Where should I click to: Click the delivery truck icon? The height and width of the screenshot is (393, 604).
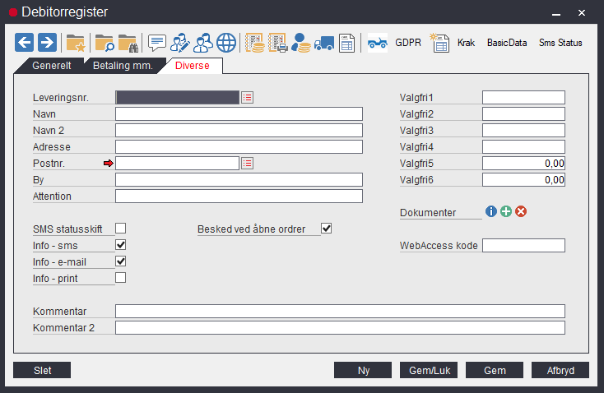(x=324, y=43)
